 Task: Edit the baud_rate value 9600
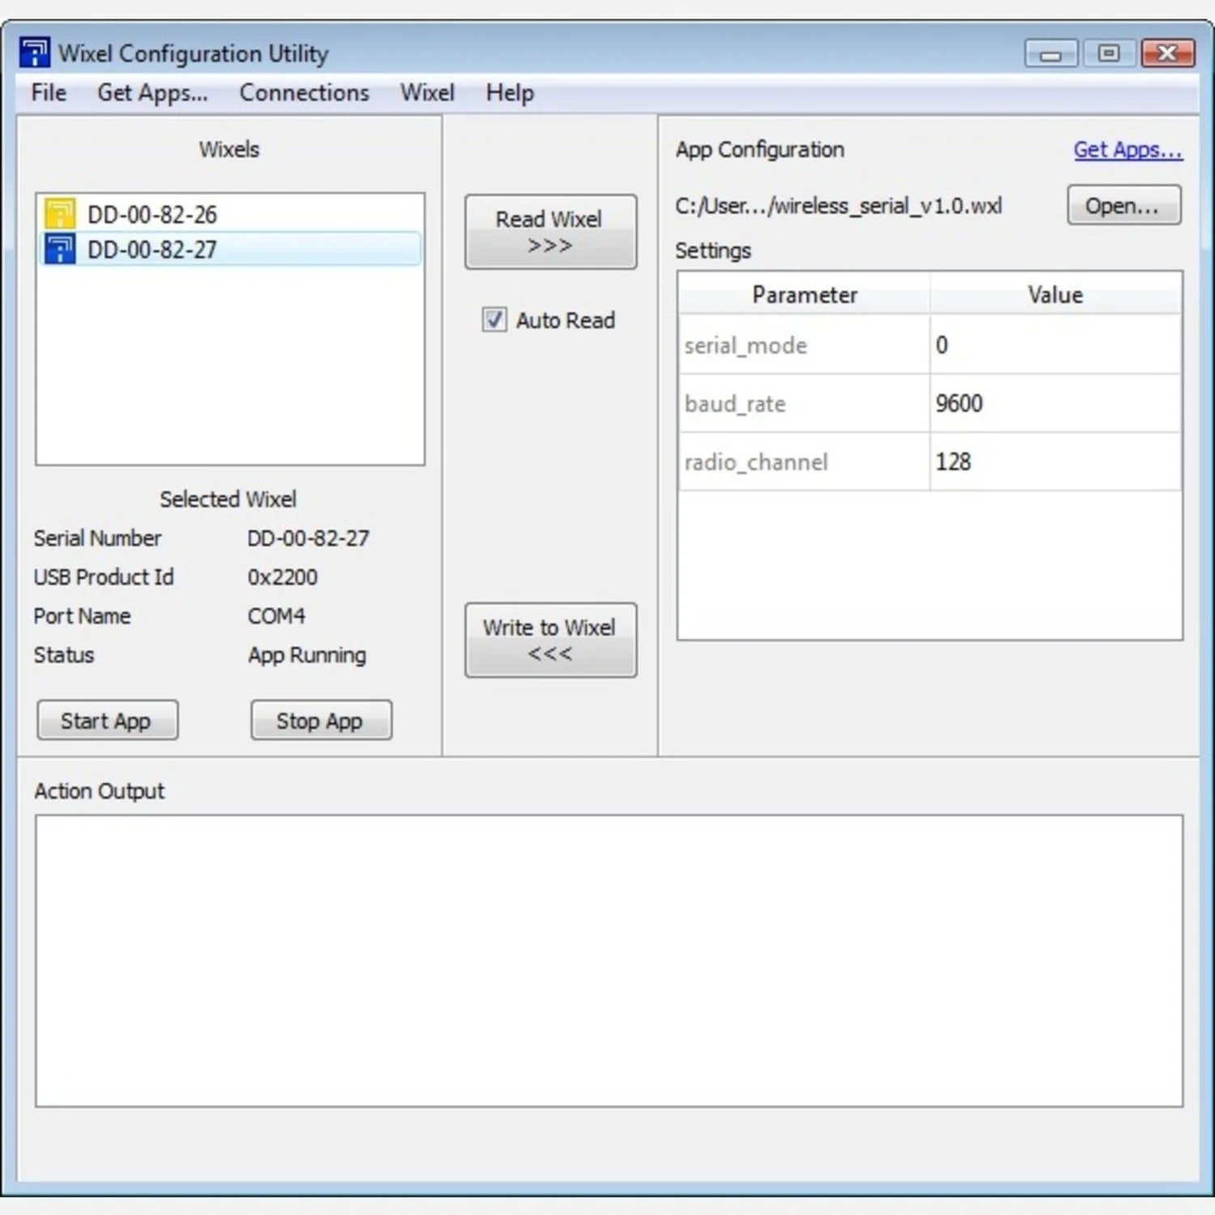[1055, 403]
